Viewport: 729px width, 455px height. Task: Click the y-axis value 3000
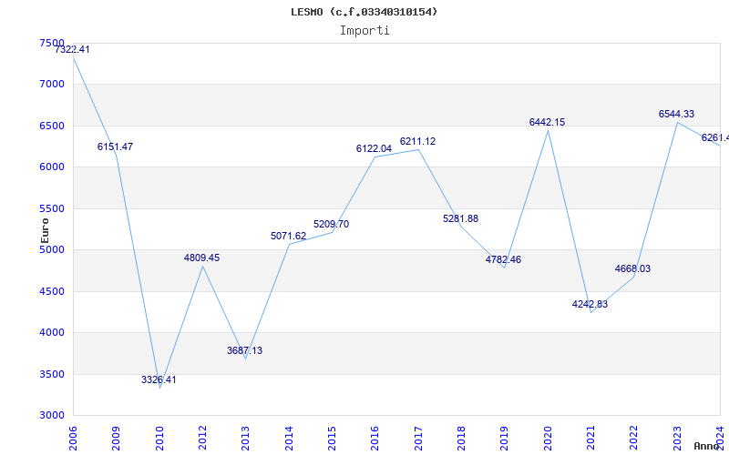pyautogui.click(x=52, y=416)
